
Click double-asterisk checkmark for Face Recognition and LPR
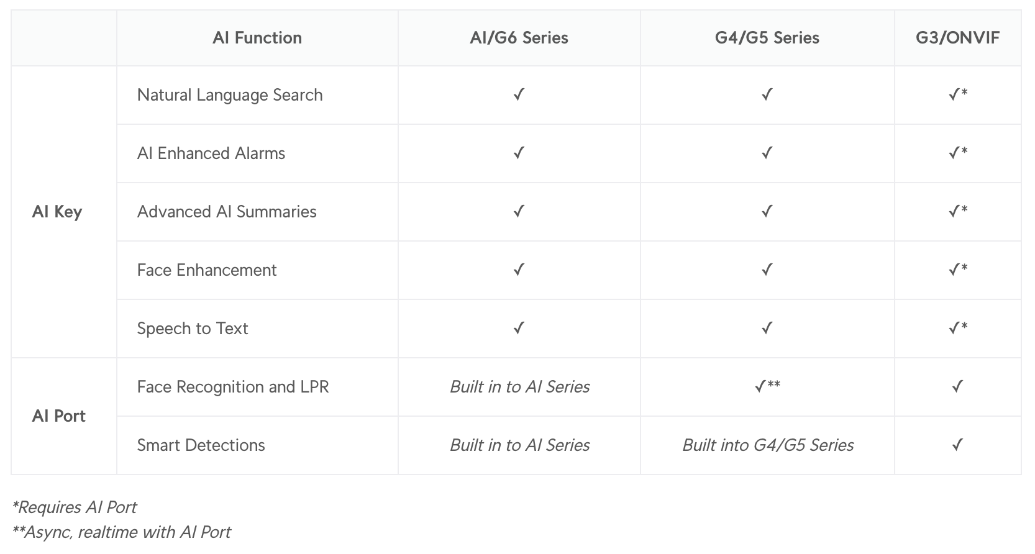(x=767, y=386)
